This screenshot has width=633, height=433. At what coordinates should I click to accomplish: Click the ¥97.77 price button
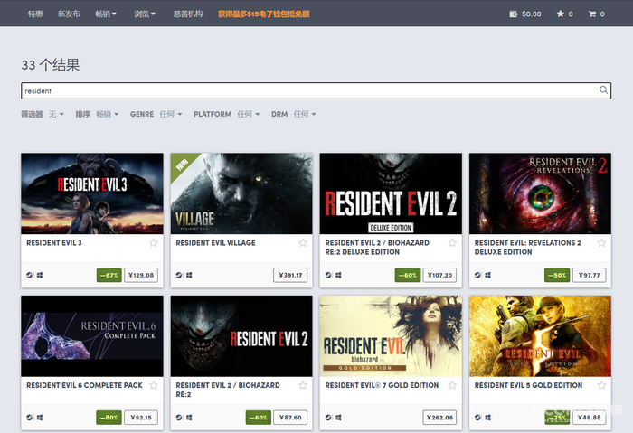click(589, 275)
